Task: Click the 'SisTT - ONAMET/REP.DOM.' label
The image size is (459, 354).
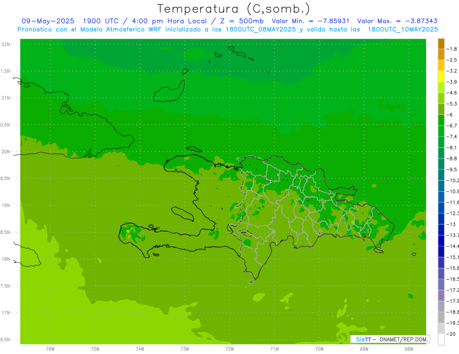Action: point(390,339)
